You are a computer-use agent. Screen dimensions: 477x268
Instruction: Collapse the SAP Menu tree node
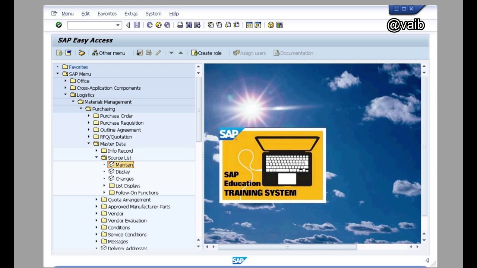(x=57, y=74)
